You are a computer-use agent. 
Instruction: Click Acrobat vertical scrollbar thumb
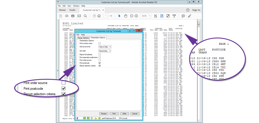tap(199, 25)
